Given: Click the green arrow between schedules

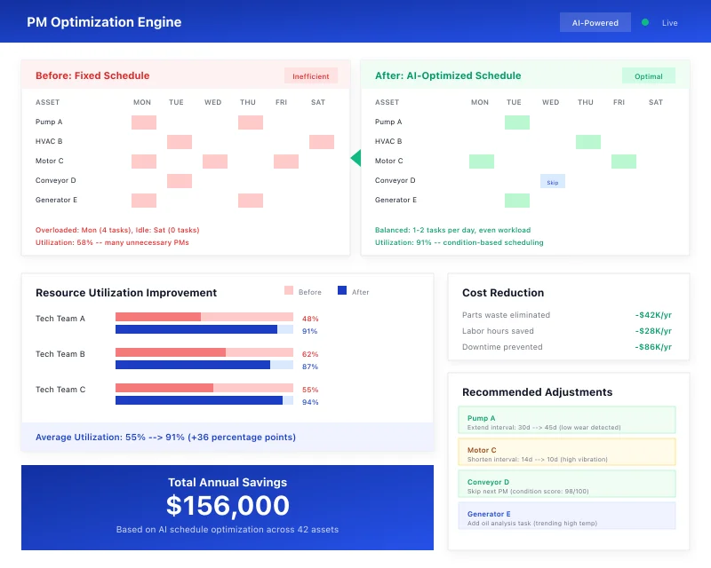Looking at the screenshot, I should tap(355, 158).
